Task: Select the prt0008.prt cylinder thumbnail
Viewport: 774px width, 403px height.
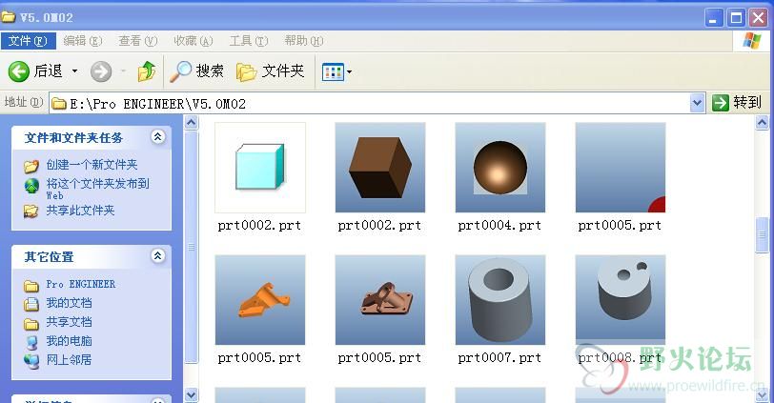Action: [621, 300]
